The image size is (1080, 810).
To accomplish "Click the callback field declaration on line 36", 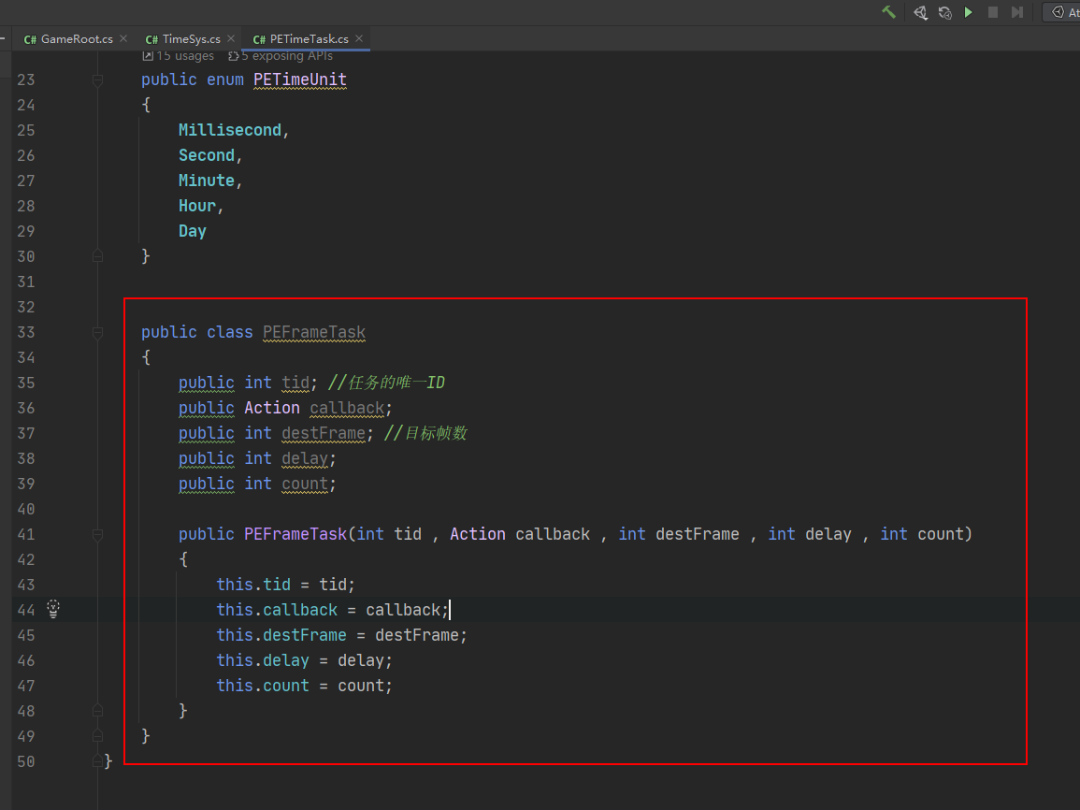I will point(347,408).
